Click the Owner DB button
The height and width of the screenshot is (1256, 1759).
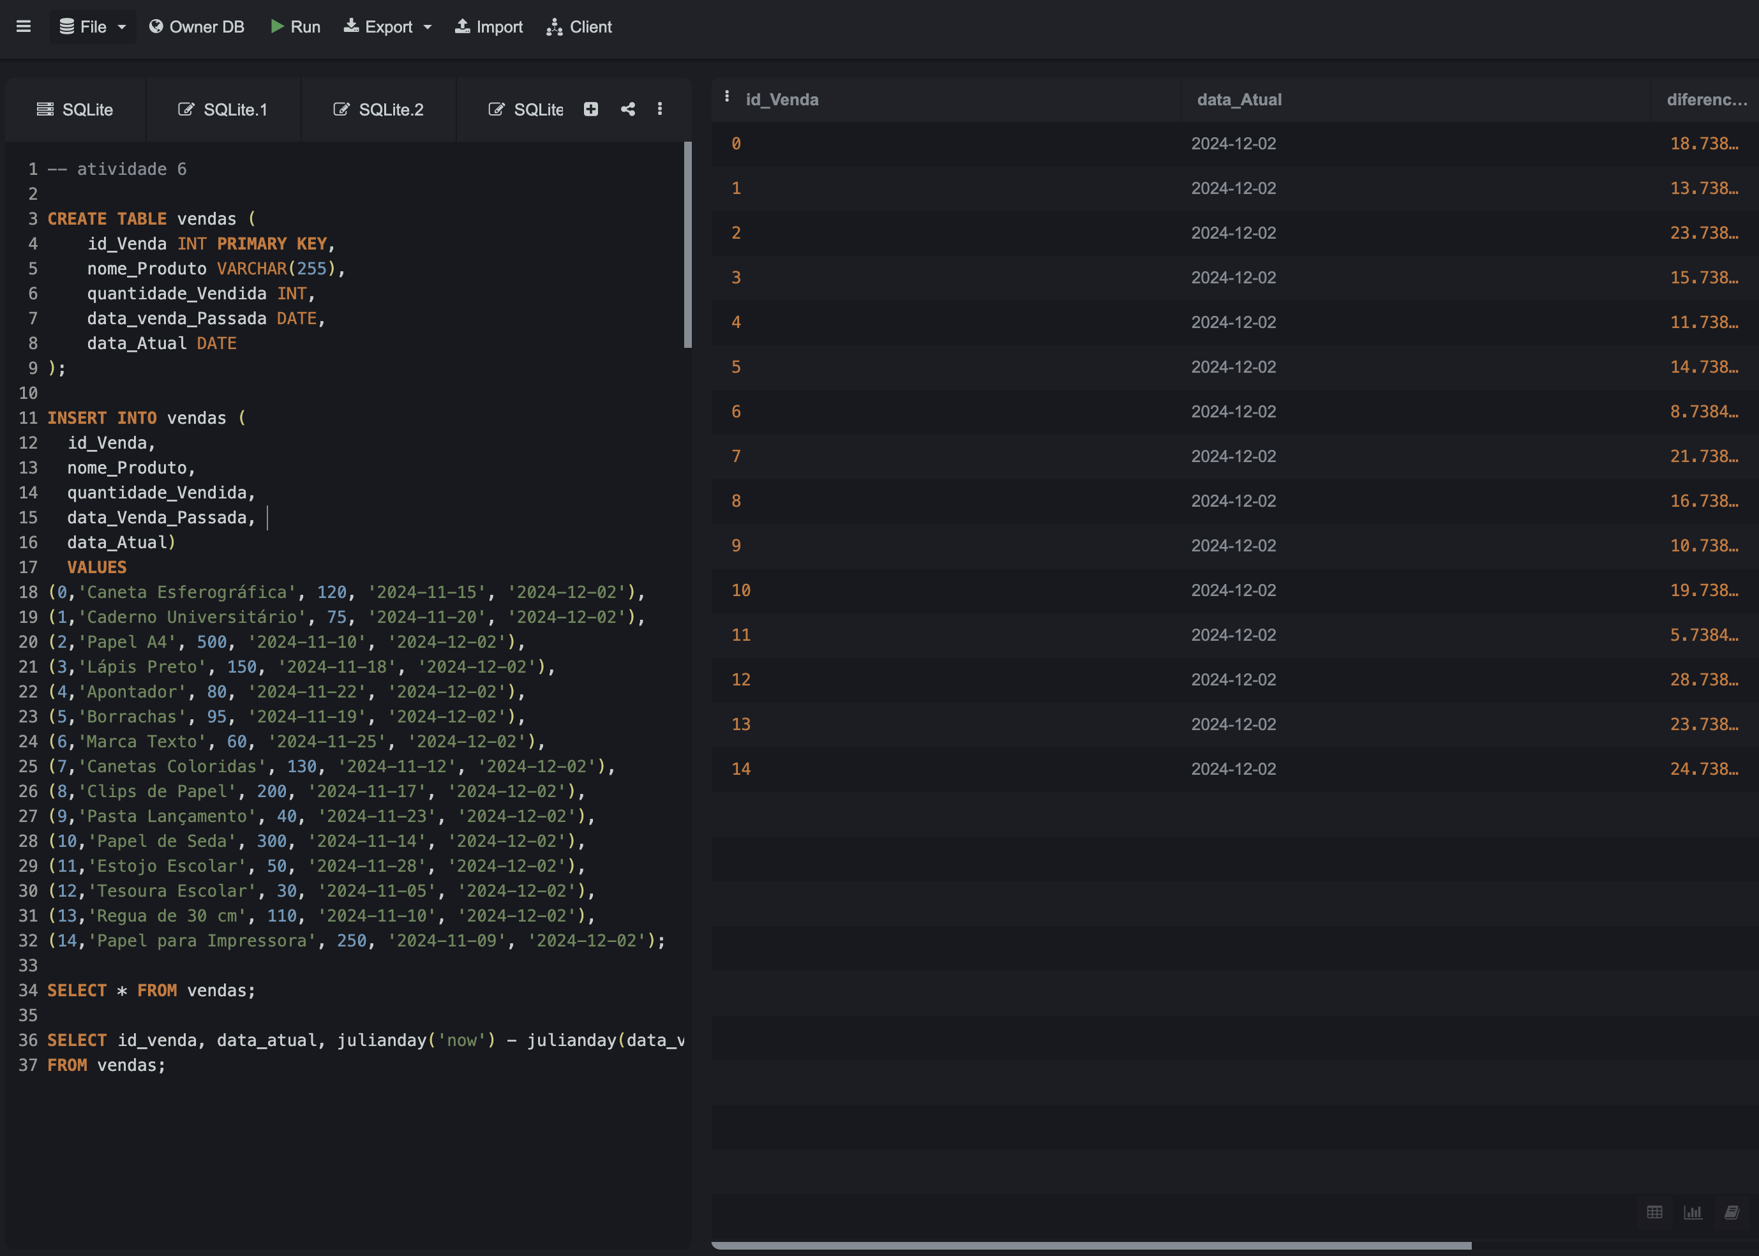pos(197,27)
